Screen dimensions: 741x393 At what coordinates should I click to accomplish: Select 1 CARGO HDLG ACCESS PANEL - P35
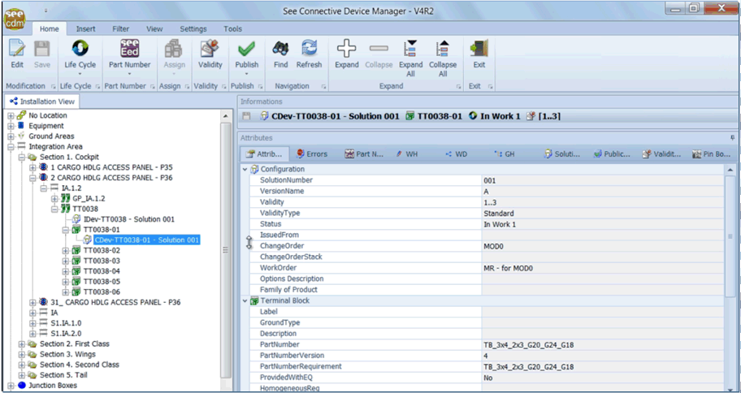point(111,167)
